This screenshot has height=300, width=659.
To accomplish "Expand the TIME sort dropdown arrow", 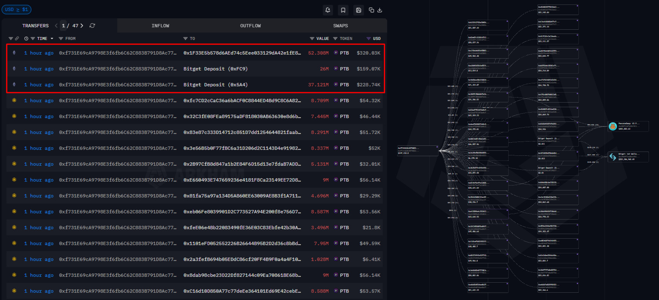I will [x=52, y=39].
